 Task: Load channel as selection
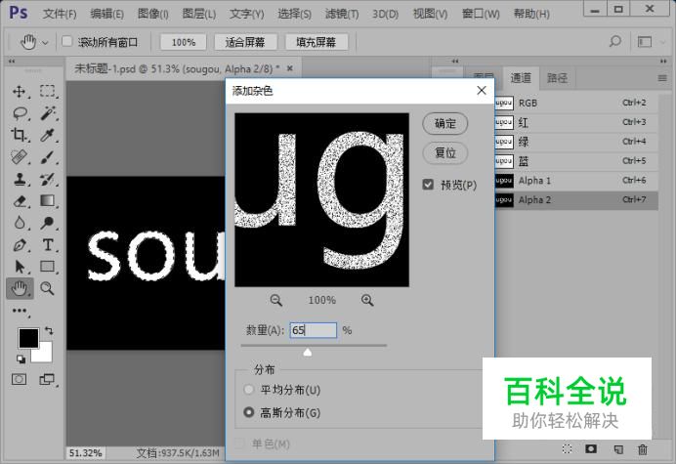pyautogui.click(x=567, y=449)
